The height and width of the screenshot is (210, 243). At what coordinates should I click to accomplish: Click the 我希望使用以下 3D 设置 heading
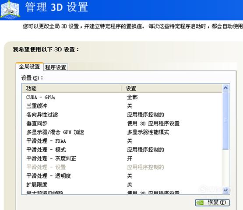point(46,49)
